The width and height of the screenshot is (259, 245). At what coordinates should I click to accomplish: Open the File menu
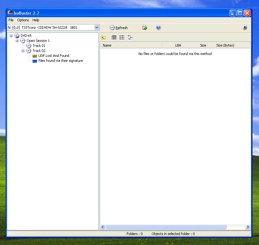11,20
